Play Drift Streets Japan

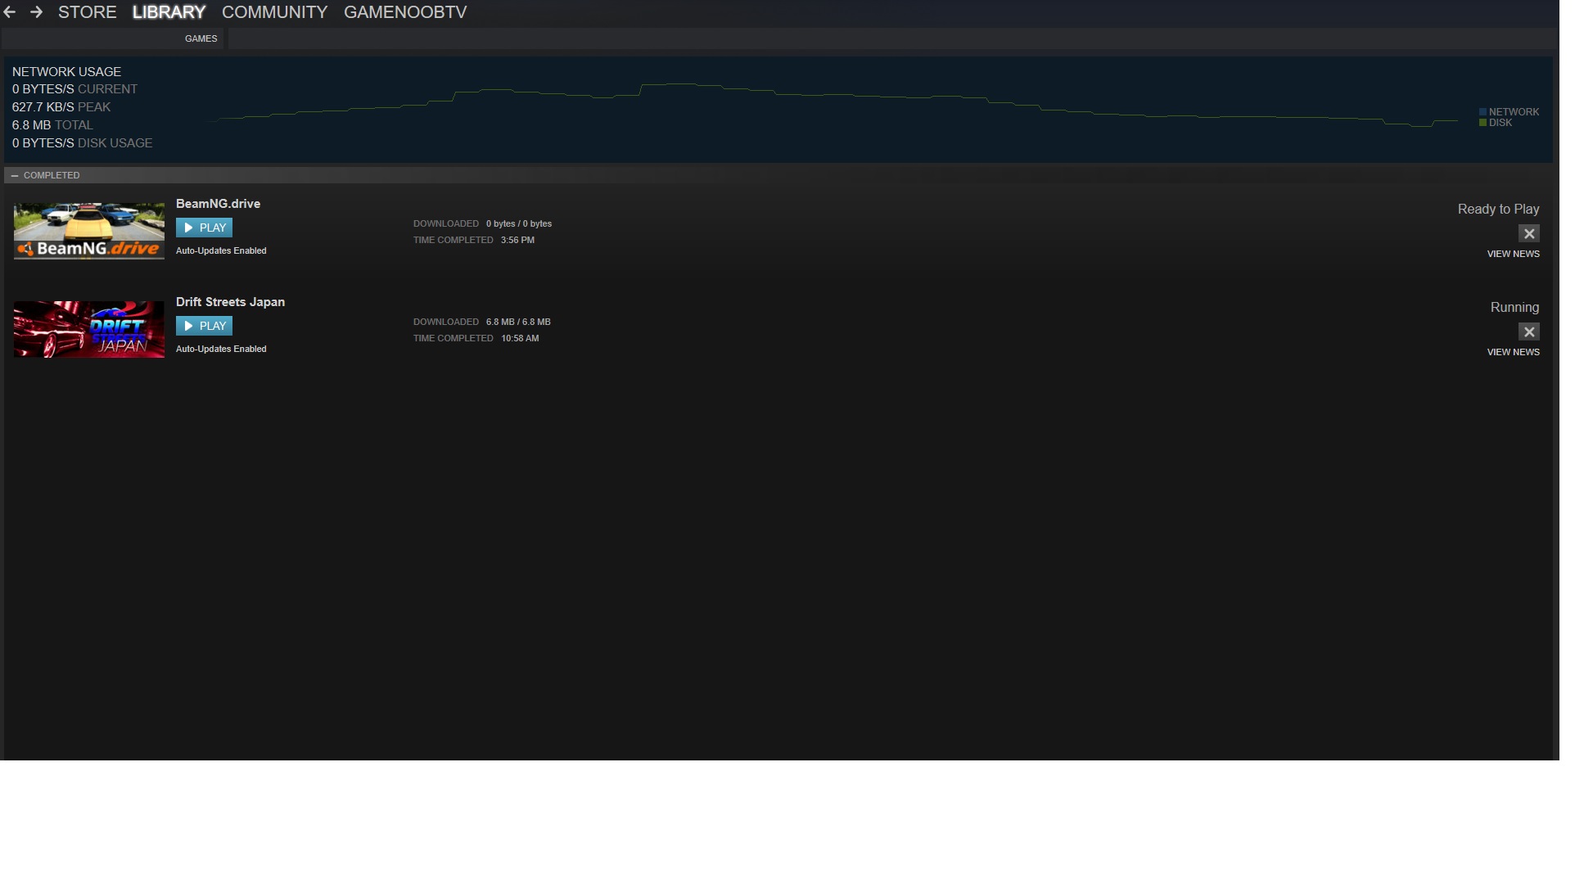pos(204,326)
